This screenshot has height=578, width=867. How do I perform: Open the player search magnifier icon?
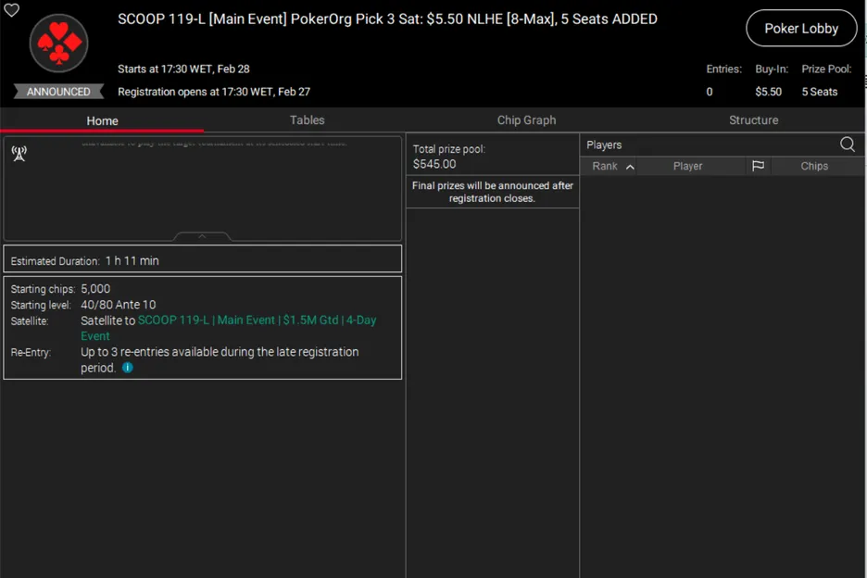pyautogui.click(x=847, y=144)
